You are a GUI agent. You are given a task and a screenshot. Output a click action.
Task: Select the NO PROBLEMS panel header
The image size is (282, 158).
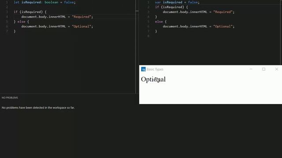[10, 97]
